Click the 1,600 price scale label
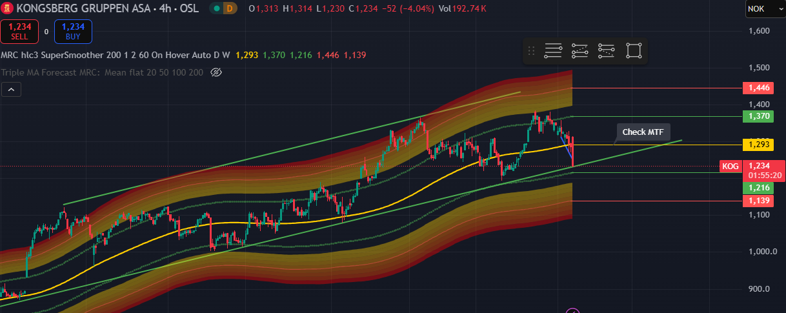The image size is (786, 313). point(760,31)
